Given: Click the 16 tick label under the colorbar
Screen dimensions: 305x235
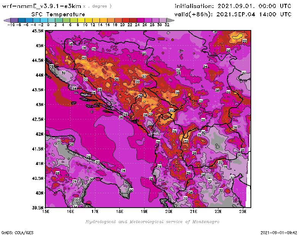Looking at the screenshot, I should coord(108,25).
